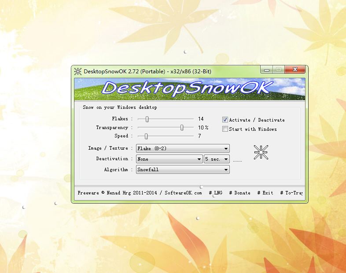
Task: Click the Transparency value 10 %
Action: 203,127
